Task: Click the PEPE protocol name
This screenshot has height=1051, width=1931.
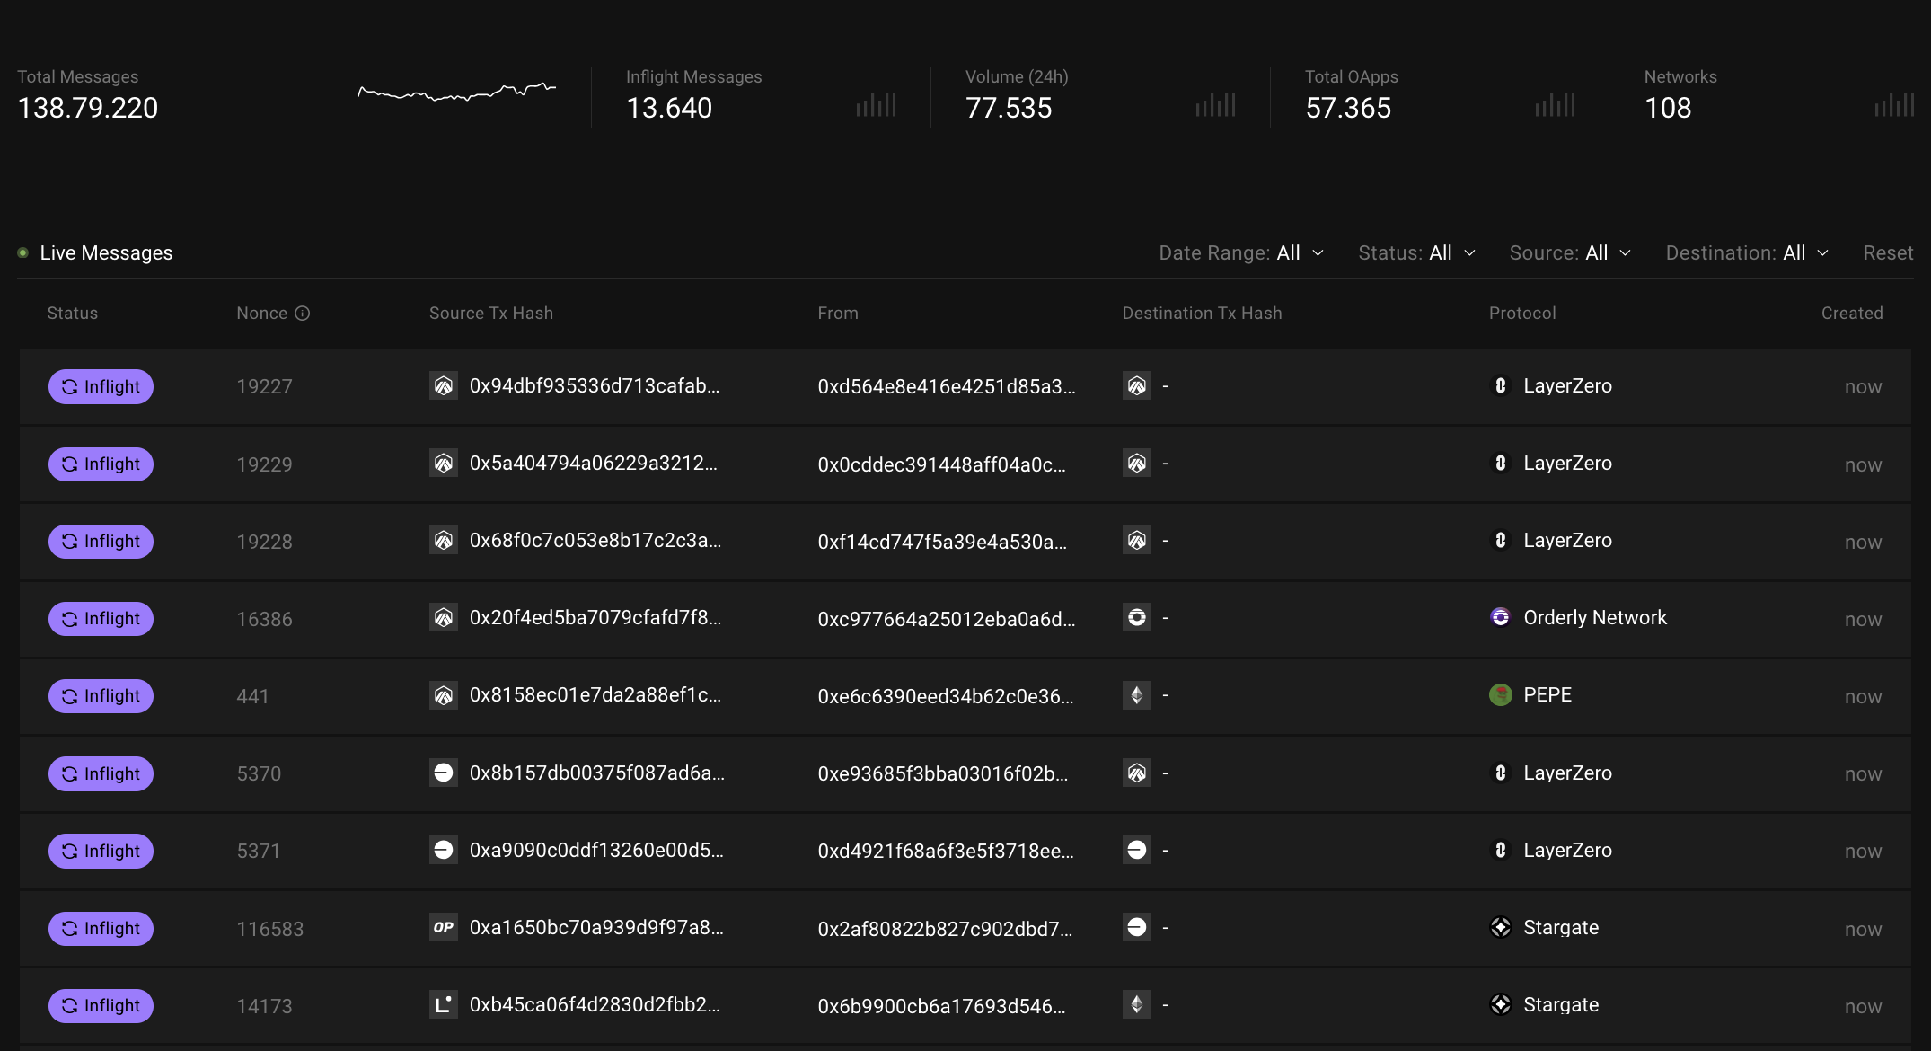Action: (1547, 695)
